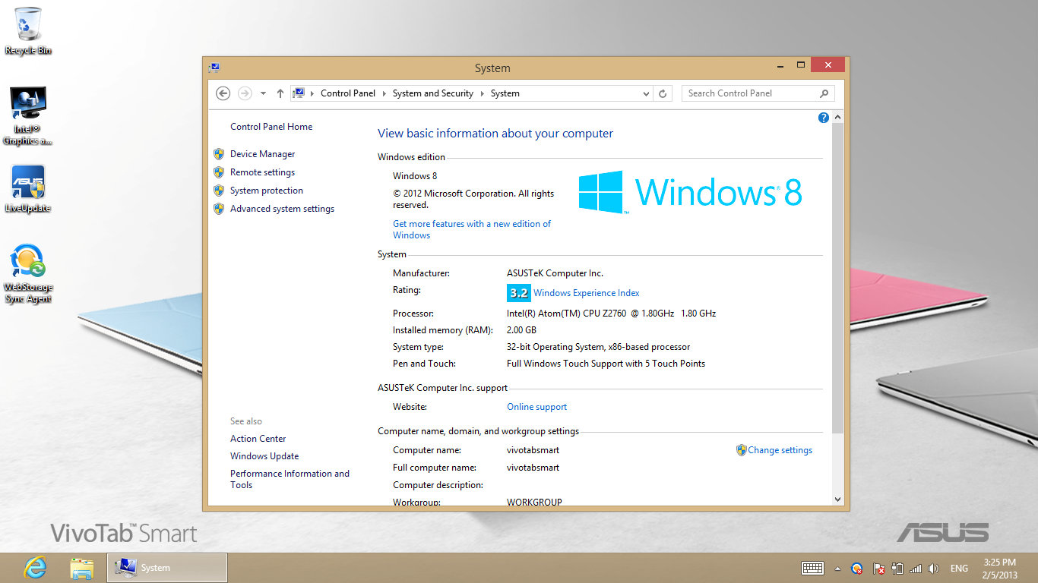Image resolution: width=1038 pixels, height=583 pixels.
Task: Open Device Manager link
Action: coord(262,154)
